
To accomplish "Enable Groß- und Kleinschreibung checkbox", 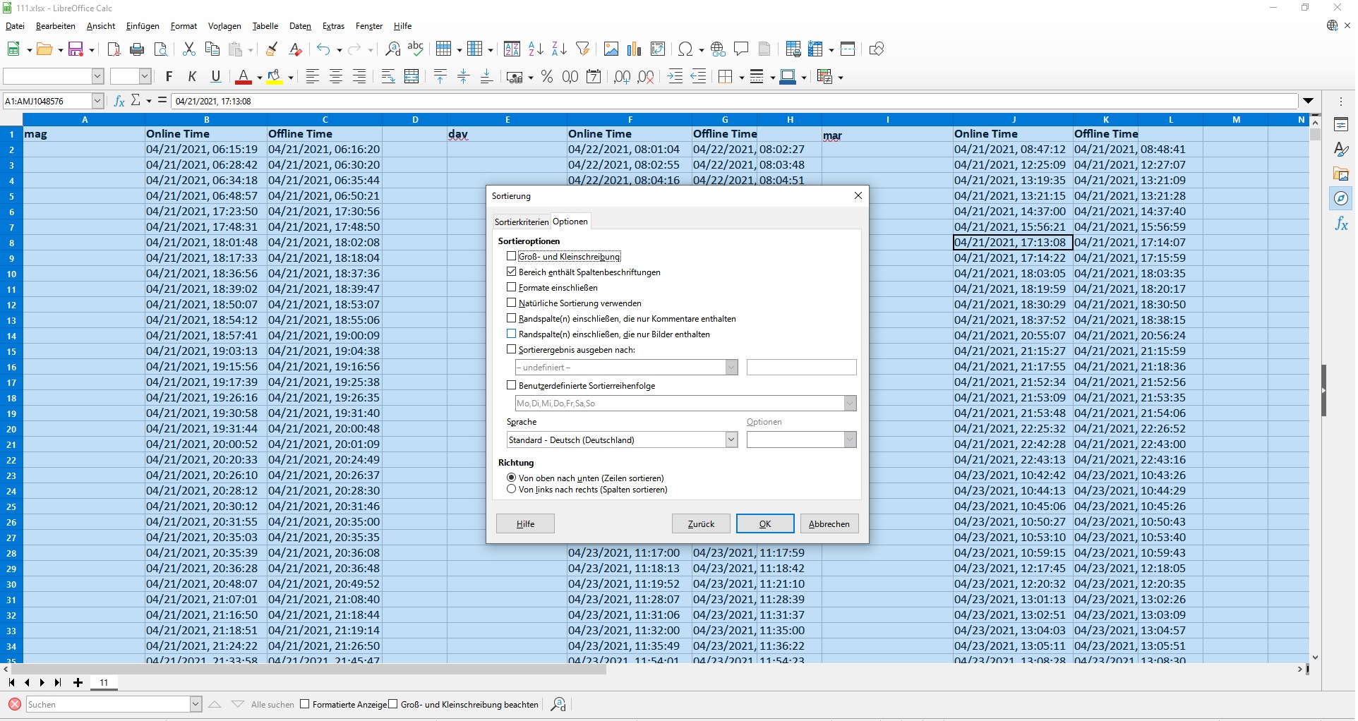I will (512, 256).
